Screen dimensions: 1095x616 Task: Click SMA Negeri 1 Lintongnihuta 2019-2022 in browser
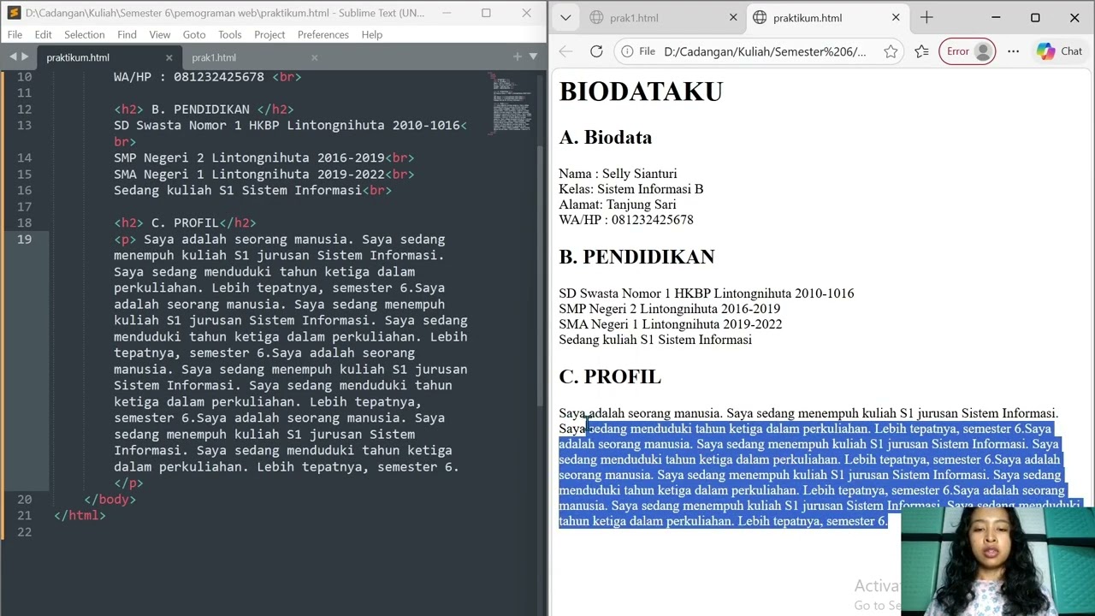[x=670, y=324]
